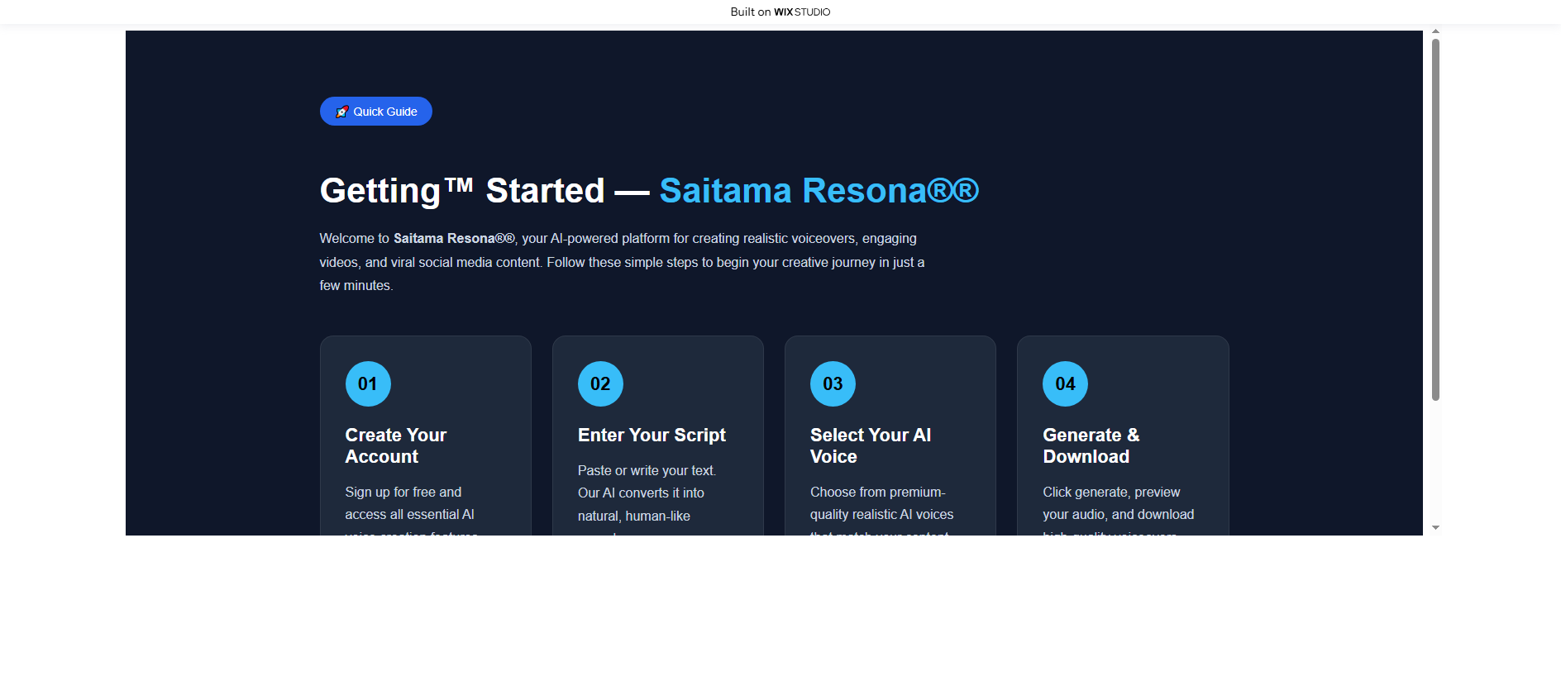Click the Quick Guide badge button
Screen dimensions: 1561x676
coord(375,112)
